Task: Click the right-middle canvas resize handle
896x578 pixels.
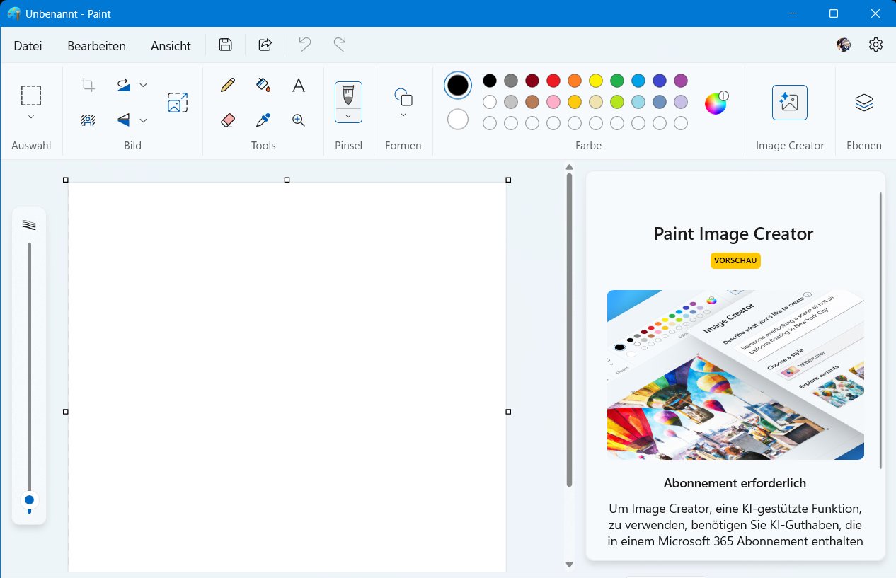Action: 508,411
